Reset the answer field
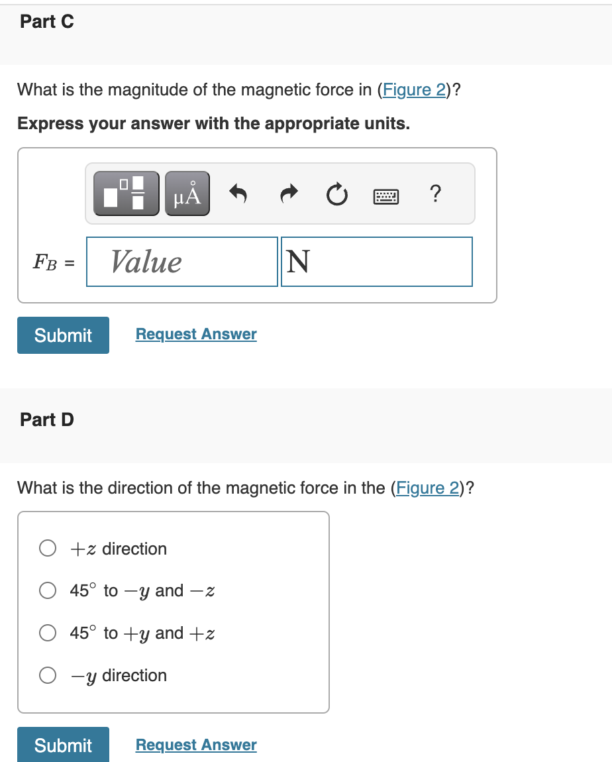612x762 pixels. click(337, 193)
